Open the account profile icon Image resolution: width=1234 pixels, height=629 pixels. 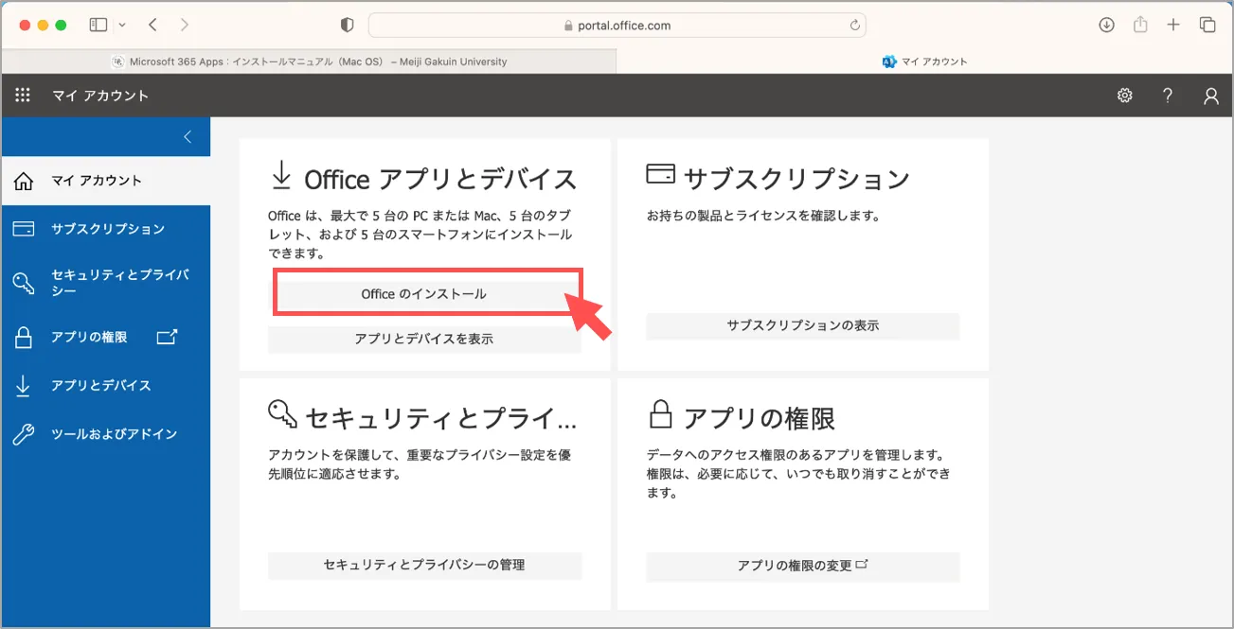point(1211,96)
